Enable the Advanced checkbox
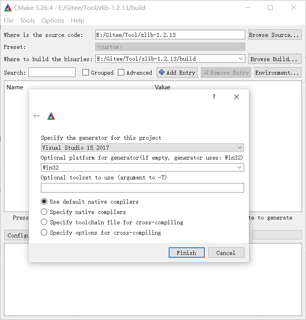This screenshot has width=306, height=320. [x=121, y=72]
